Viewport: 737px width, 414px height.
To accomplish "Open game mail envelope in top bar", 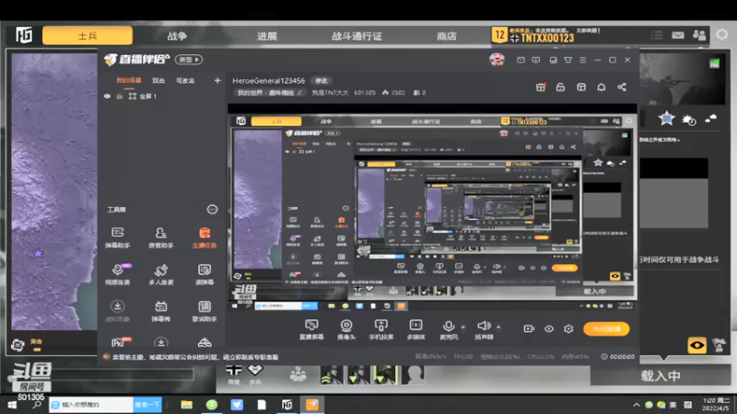I will 678,35.
